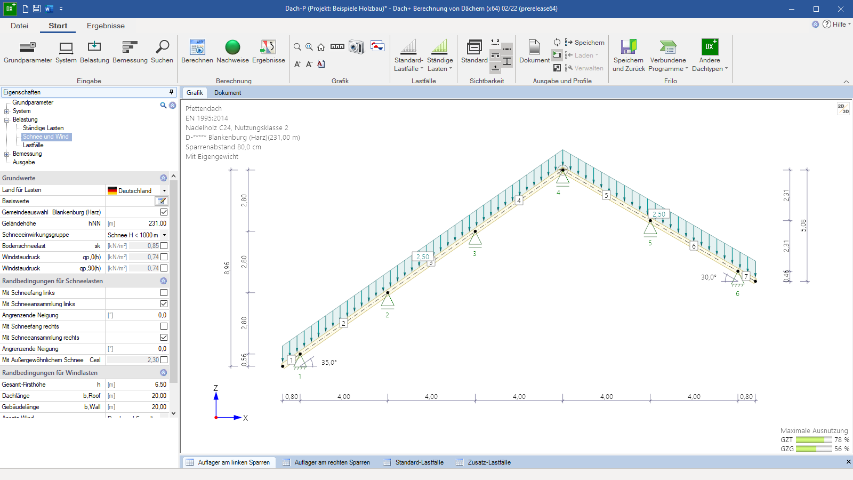
Task: Toggle the Gemeindeauswahl checkbox
Action: [164, 212]
